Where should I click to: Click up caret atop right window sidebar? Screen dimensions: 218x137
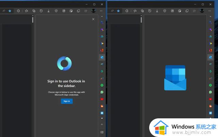(211, 16)
